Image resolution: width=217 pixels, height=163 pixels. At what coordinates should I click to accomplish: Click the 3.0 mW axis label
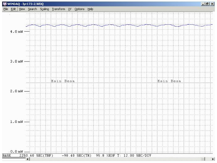(17, 61)
